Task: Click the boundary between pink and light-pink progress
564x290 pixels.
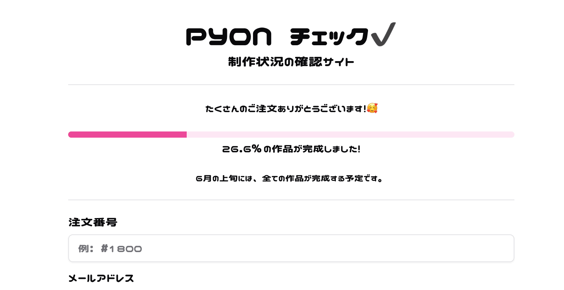Action: tap(187, 135)
